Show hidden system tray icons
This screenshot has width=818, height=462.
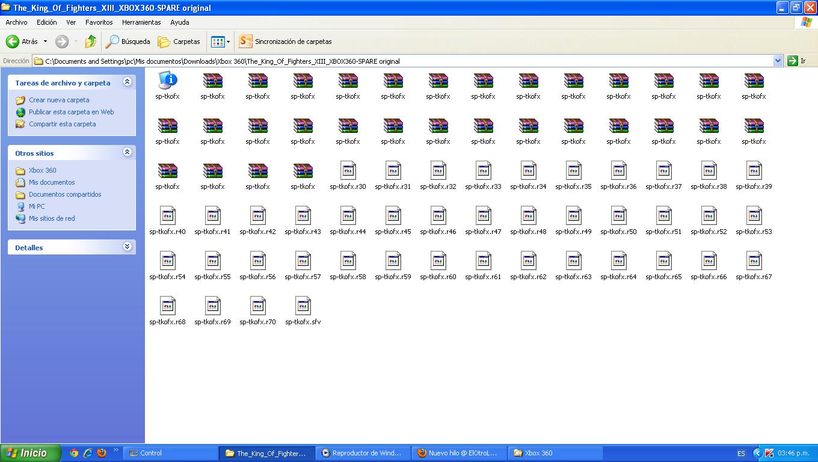coord(757,453)
